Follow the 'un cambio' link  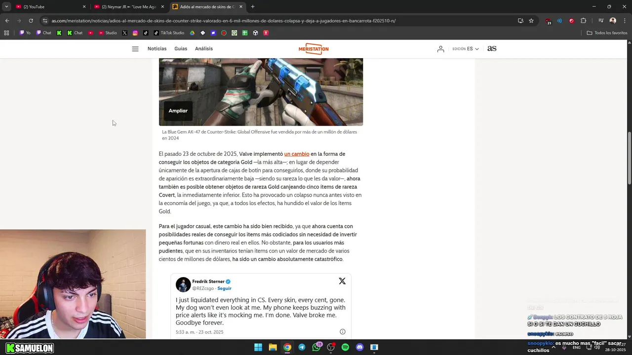point(297,154)
